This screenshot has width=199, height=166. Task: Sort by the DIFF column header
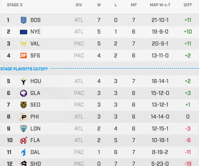pyautogui.click(x=187, y=5)
